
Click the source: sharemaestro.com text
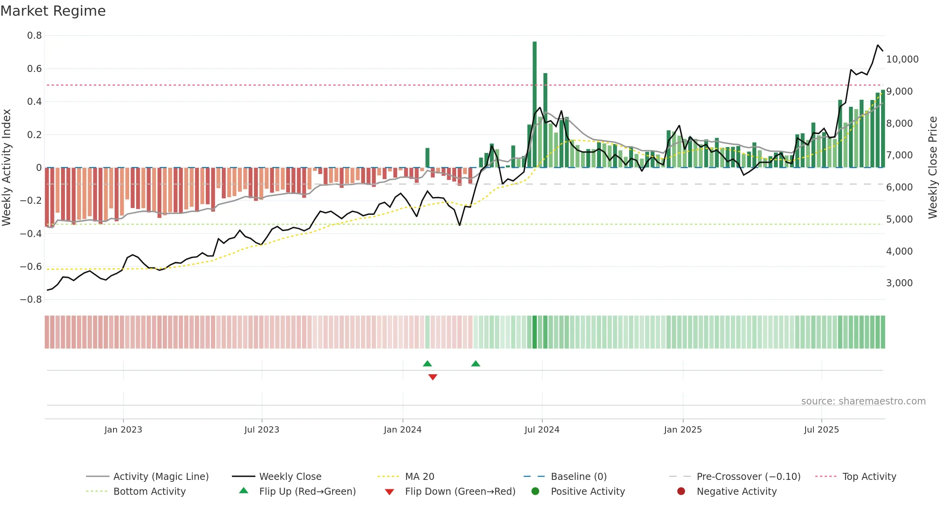[863, 401]
